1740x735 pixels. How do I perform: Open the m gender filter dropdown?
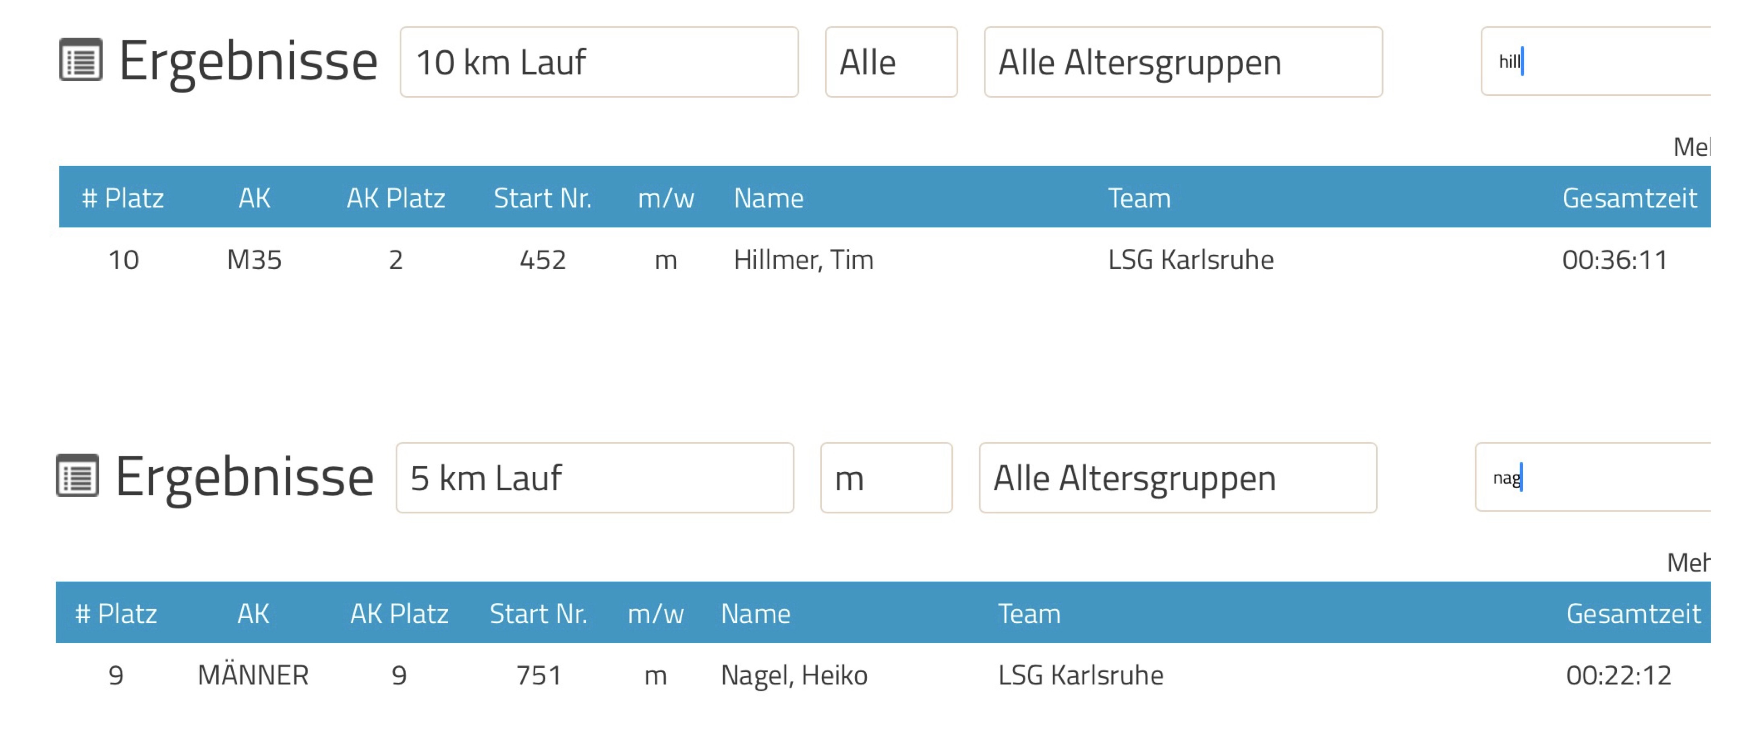click(886, 478)
